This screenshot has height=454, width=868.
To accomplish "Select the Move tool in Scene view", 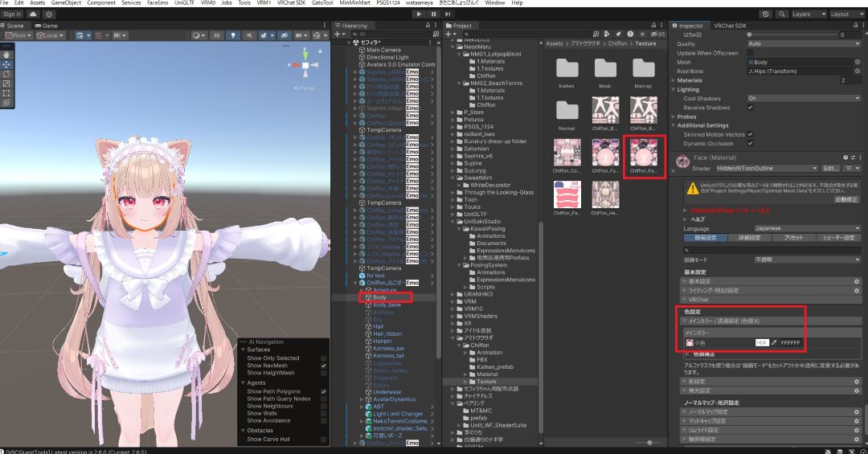I will pyautogui.click(x=6, y=64).
